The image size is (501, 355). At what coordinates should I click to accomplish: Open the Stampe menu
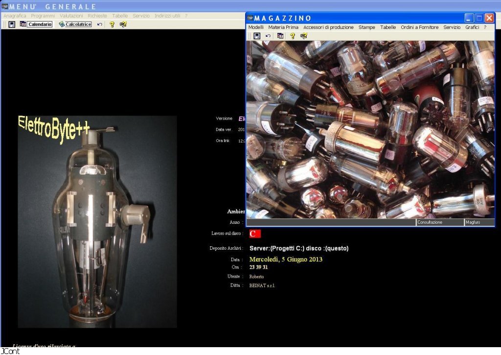click(x=366, y=27)
